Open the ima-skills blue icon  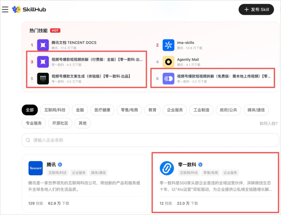pyautogui.click(x=168, y=45)
